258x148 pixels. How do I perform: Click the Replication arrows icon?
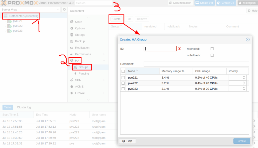pos(72,48)
